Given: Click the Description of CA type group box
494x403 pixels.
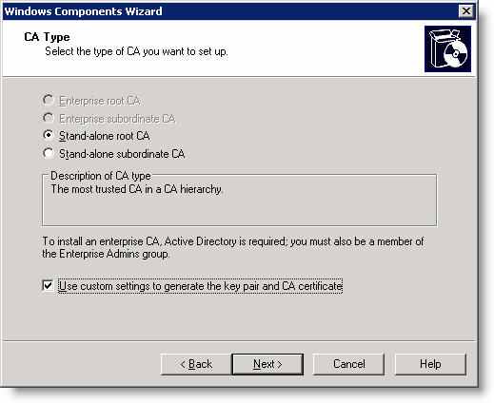Looking at the screenshot, I should 239,201.
